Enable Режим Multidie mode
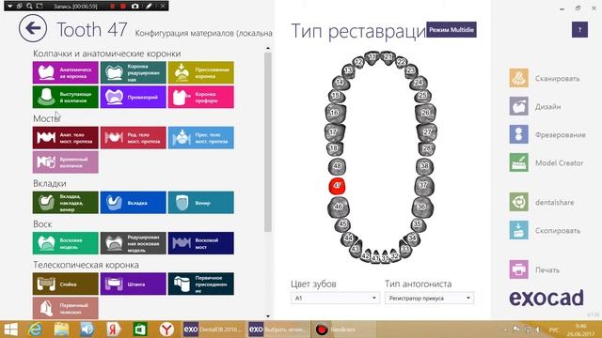The image size is (602, 338). pos(451,29)
